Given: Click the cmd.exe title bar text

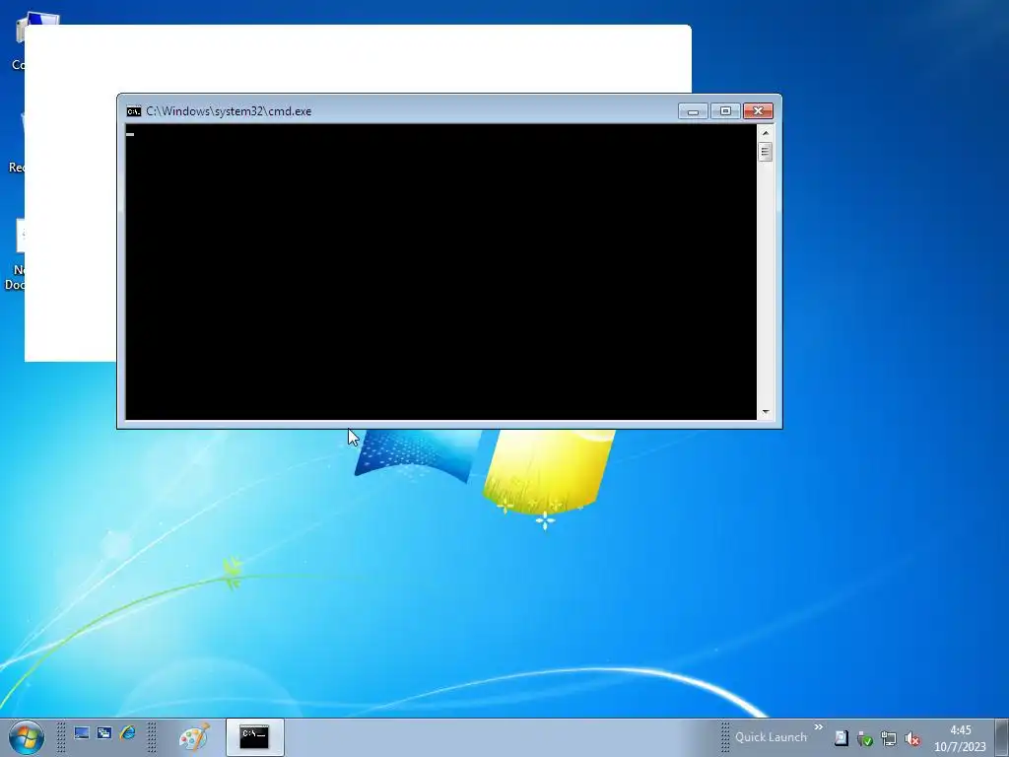Looking at the screenshot, I should 229,111.
